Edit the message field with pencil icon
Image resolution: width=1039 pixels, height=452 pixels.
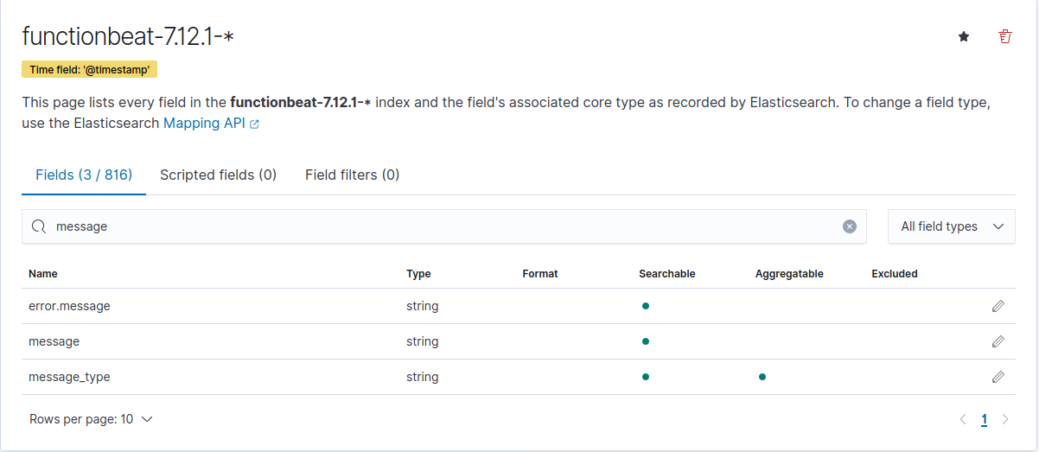point(998,341)
